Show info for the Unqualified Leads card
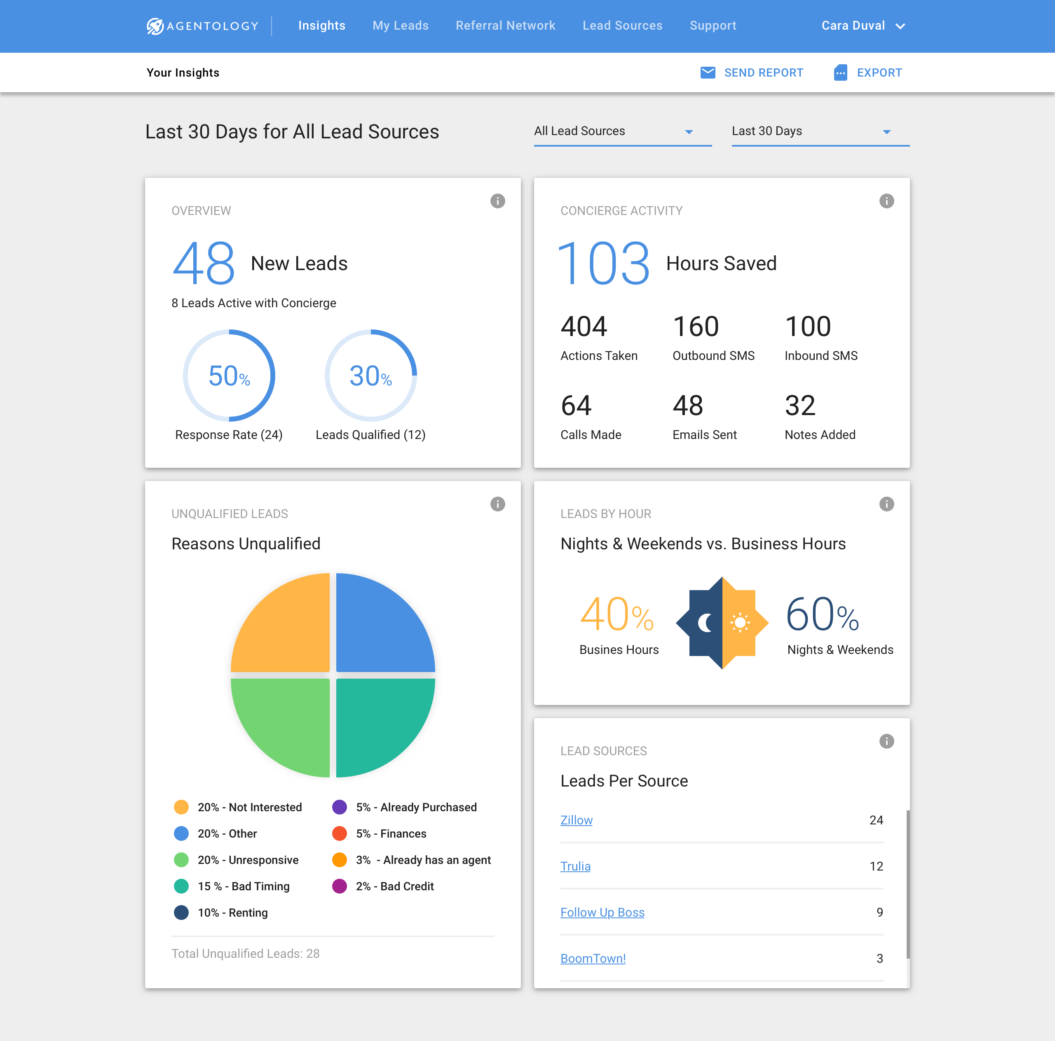This screenshot has width=1055, height=1041. (x=497, y=504)
